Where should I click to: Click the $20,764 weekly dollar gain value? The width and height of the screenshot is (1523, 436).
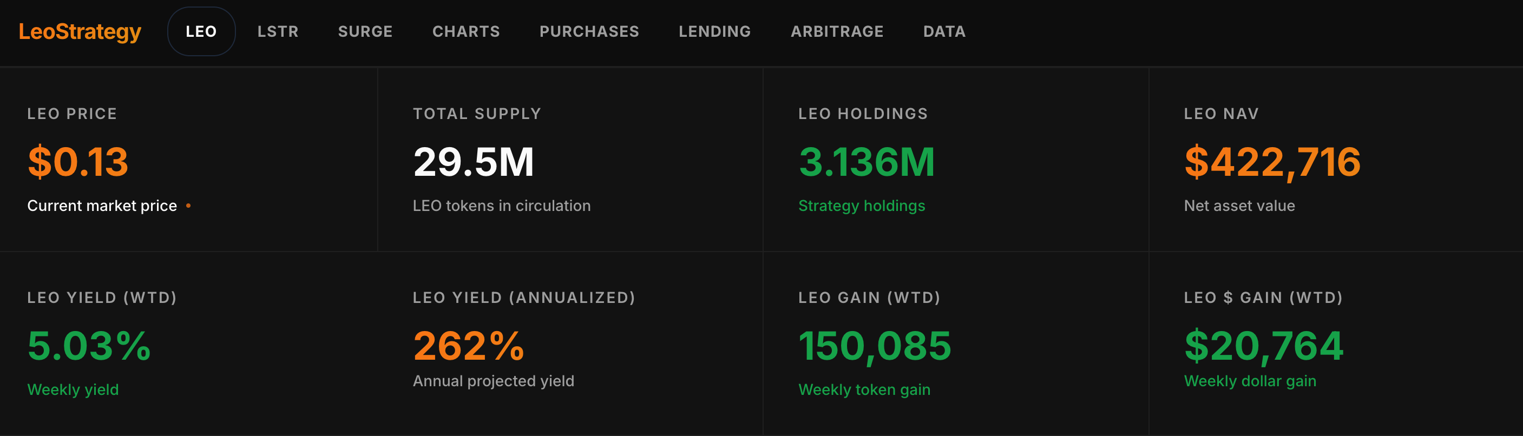point(1264,346)
